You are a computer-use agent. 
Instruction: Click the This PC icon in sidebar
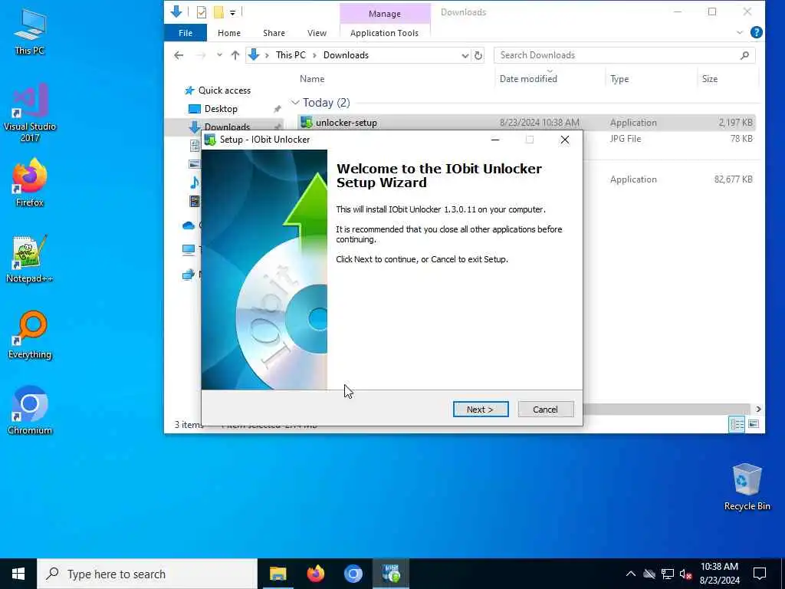point(189,249)
